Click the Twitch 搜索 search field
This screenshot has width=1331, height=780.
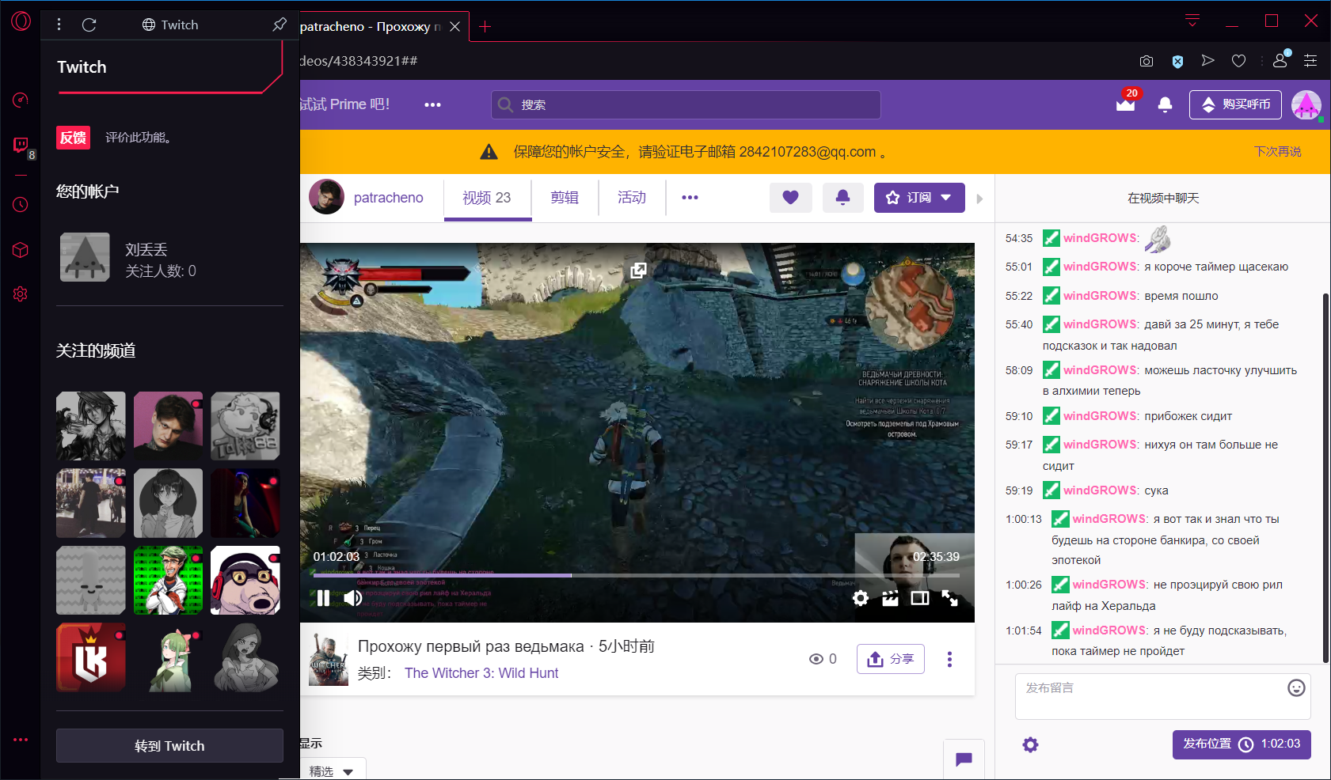tap(686, 104)
